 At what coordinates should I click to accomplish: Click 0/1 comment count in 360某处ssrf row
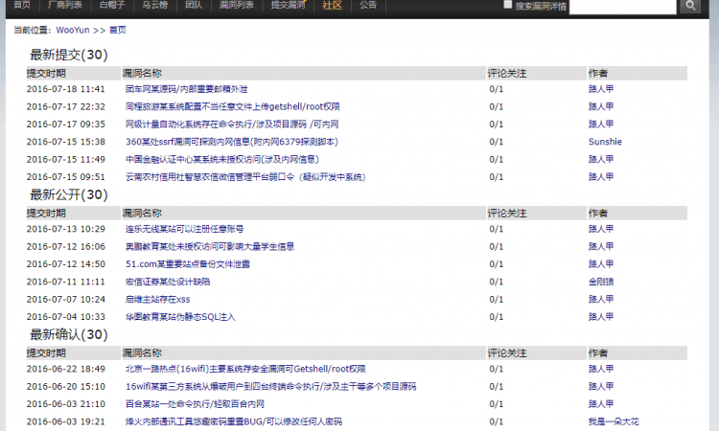497,142
